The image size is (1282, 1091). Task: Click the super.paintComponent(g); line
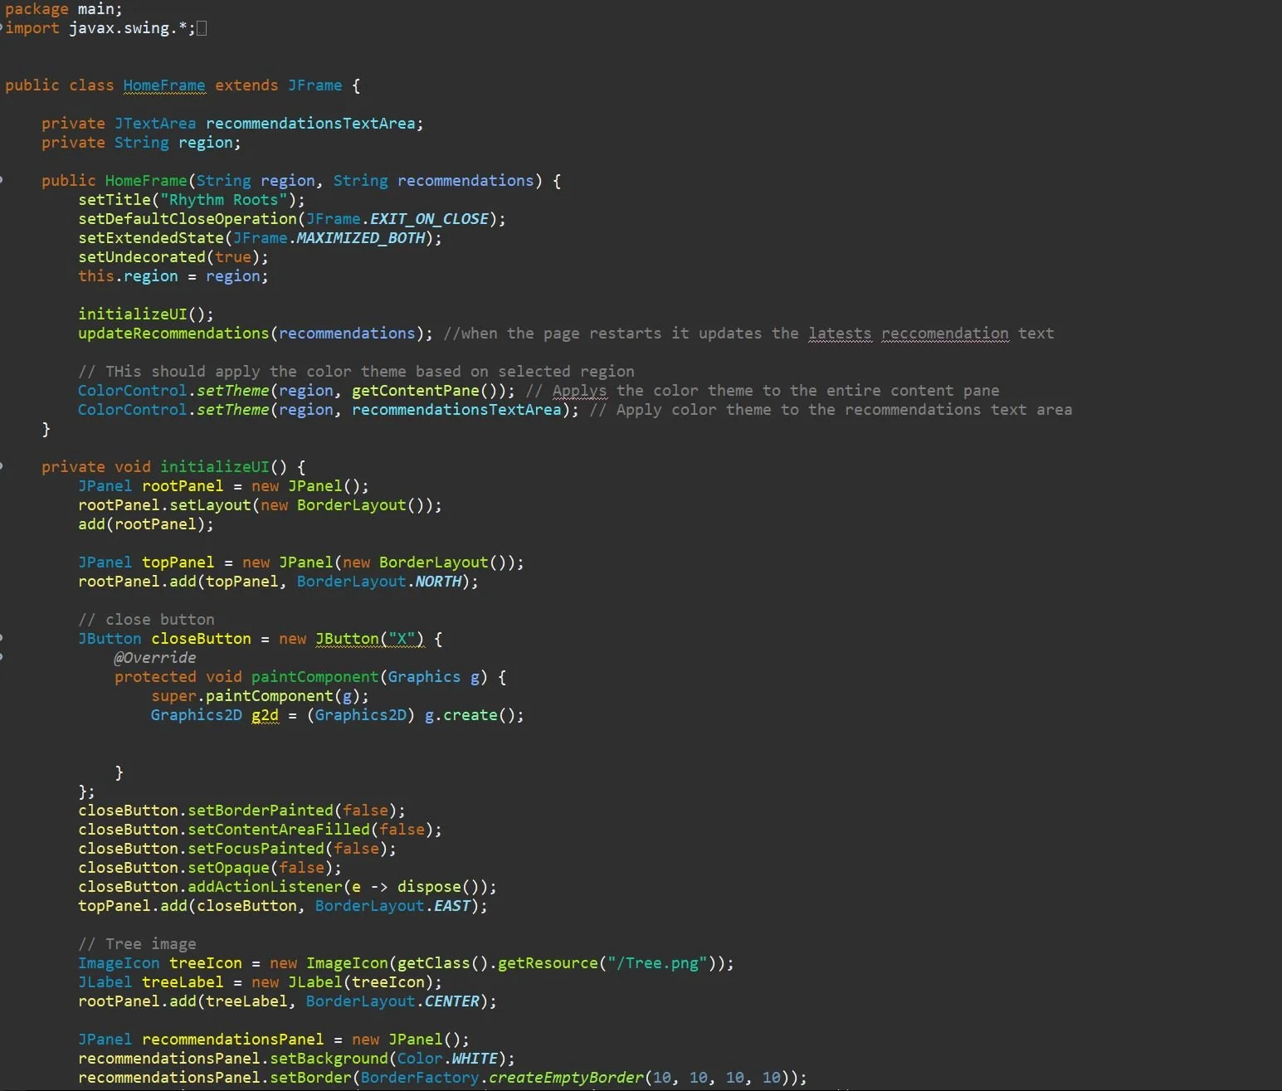[x=260, y=696]
